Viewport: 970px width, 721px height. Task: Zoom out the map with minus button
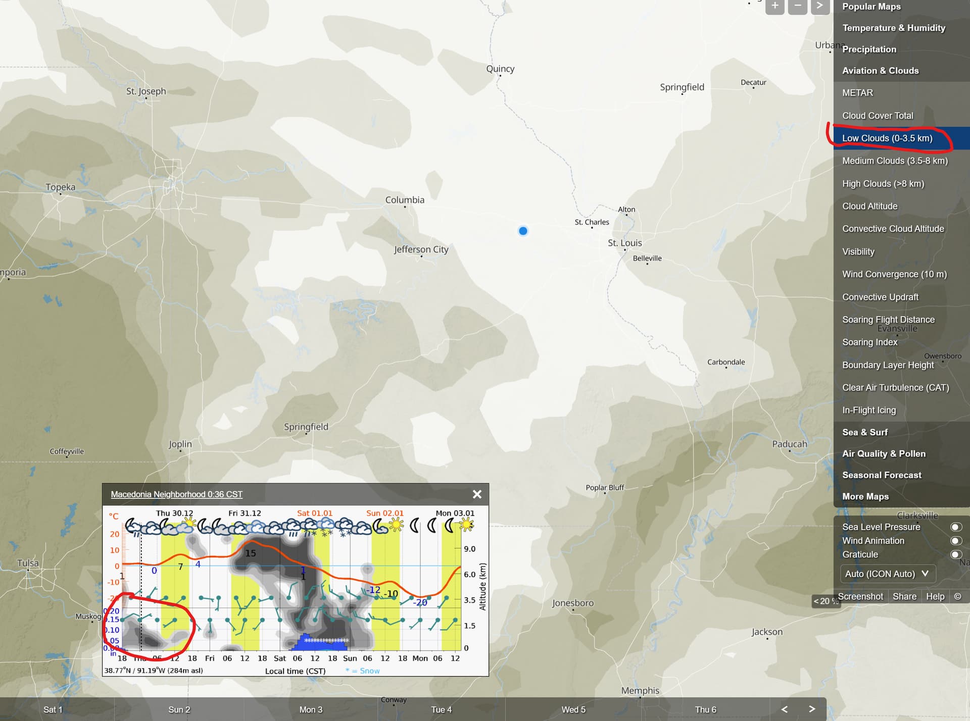point(797,6)
